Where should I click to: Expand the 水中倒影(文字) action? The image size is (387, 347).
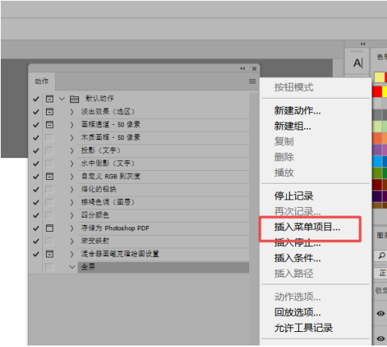pos(72,163)
